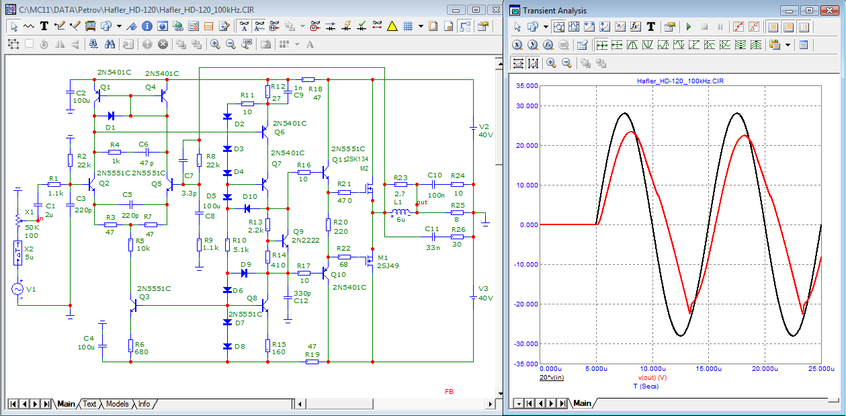Open the numeric output page icon
The height and width of the screenshot is (416, 846).
click(803, 44)
